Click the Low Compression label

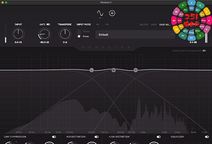pos(15,137)
